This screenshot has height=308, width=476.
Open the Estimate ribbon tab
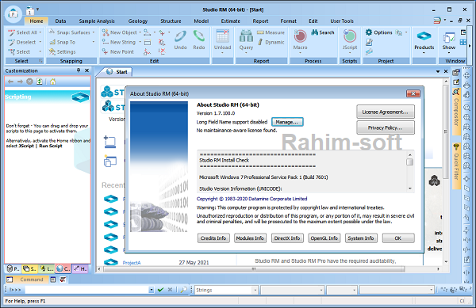coord(230,21)
